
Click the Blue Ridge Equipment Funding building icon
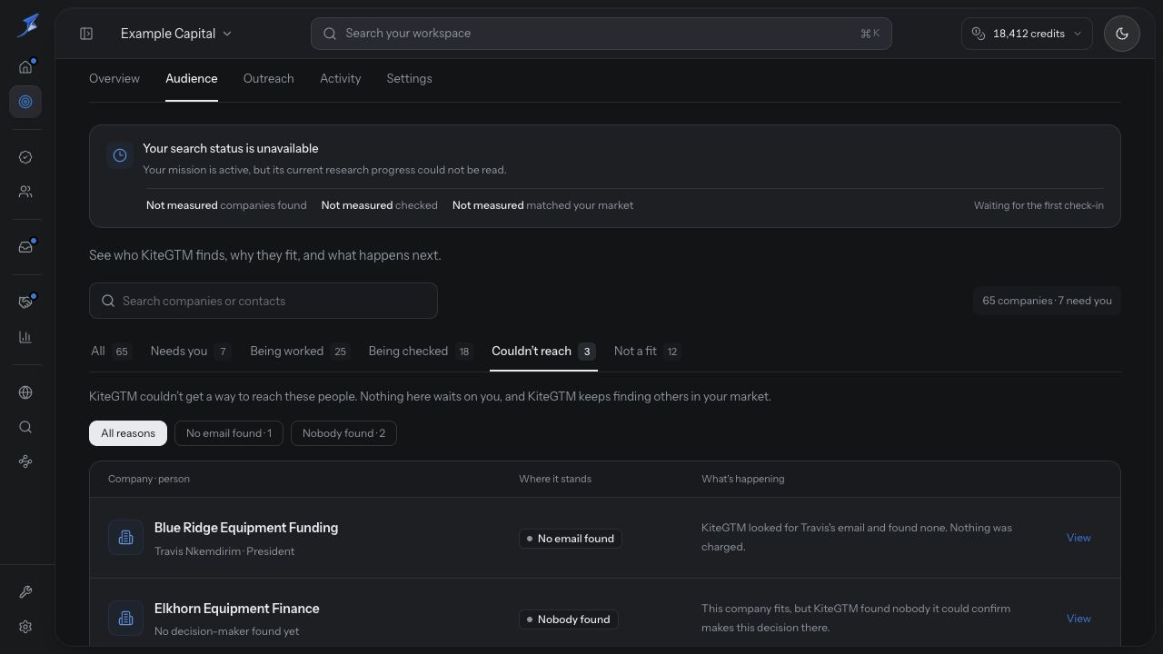coord(125,538)
